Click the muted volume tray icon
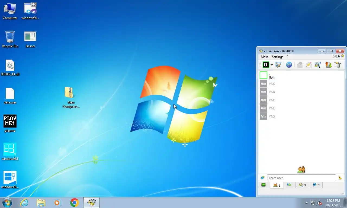 click(320, 203)
